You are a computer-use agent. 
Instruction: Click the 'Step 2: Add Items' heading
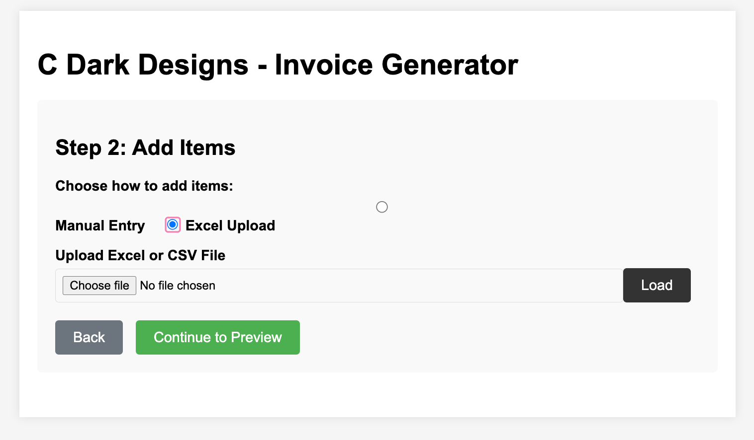(x=145, y=147)
